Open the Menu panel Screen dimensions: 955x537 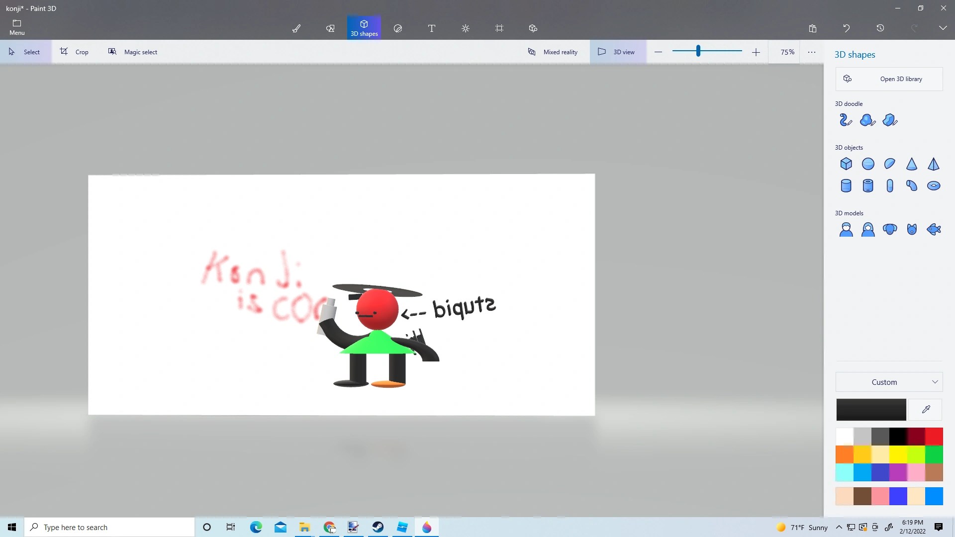tap(16, 27)
